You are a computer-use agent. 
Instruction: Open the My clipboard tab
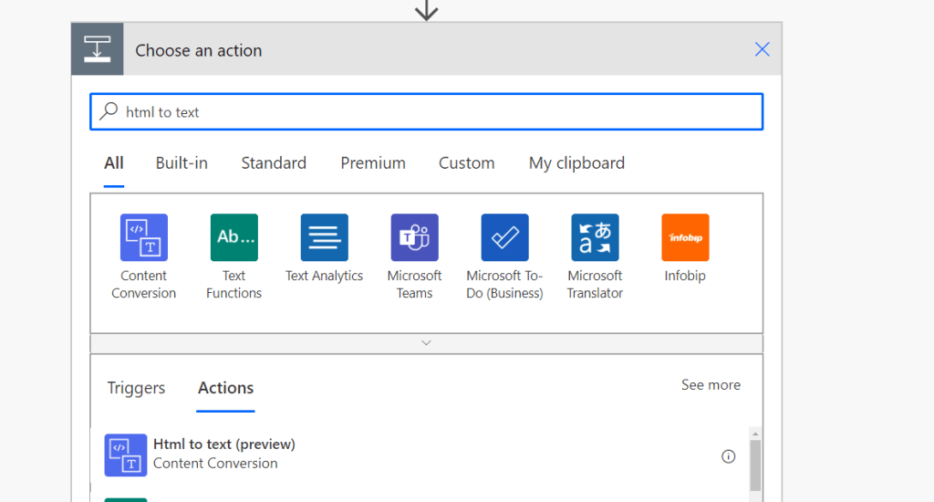click(576, 163)
